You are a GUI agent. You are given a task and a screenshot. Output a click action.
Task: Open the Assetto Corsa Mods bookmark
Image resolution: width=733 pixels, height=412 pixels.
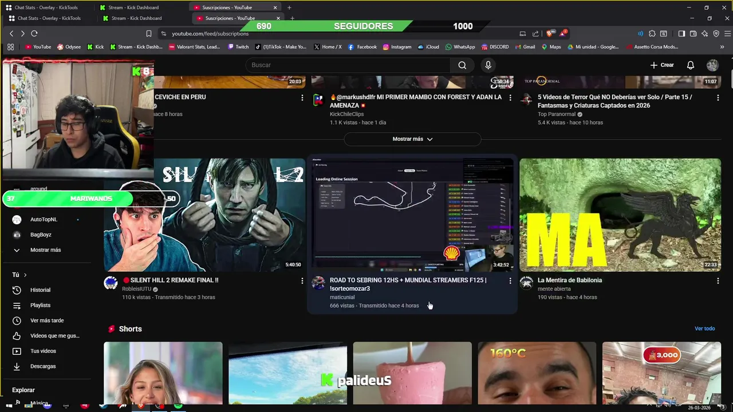(653, 47)
